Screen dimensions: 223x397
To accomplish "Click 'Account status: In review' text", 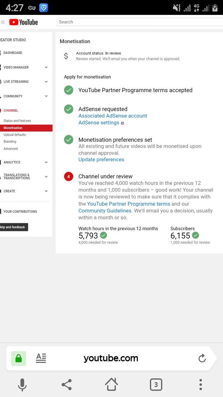I will 98,53.
